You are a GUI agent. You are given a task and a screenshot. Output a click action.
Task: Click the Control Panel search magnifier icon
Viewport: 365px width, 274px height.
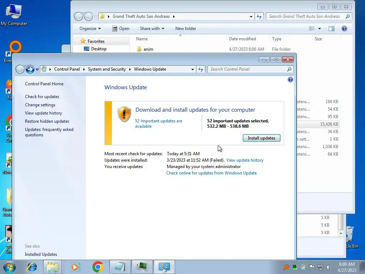[289, 69]
